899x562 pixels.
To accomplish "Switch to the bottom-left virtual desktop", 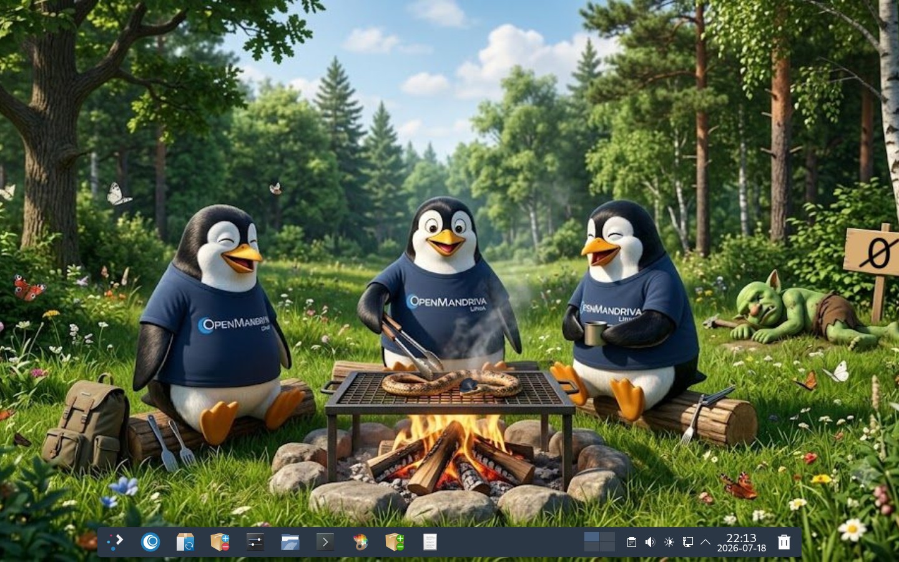I will coord(591,546).
